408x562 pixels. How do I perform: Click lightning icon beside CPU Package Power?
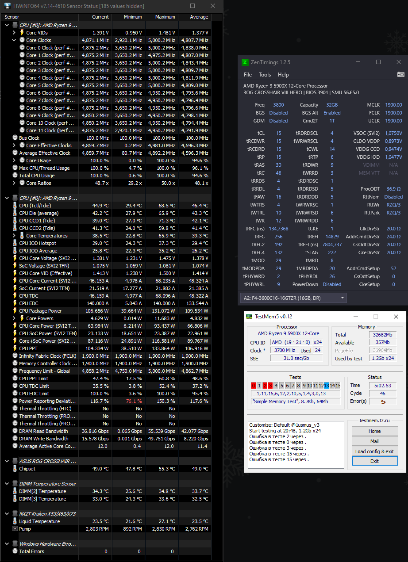(15, 311)
